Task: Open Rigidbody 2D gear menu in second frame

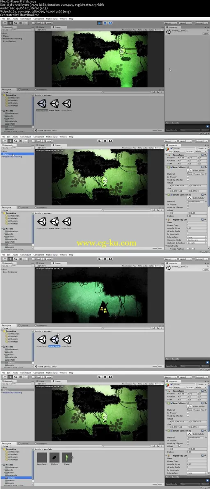Action: click(x=205, y=219)
